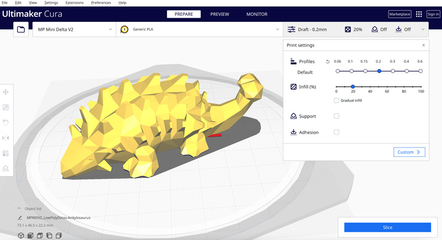Open the Preferences menu
442x240 pixels.
pos(101,3)
